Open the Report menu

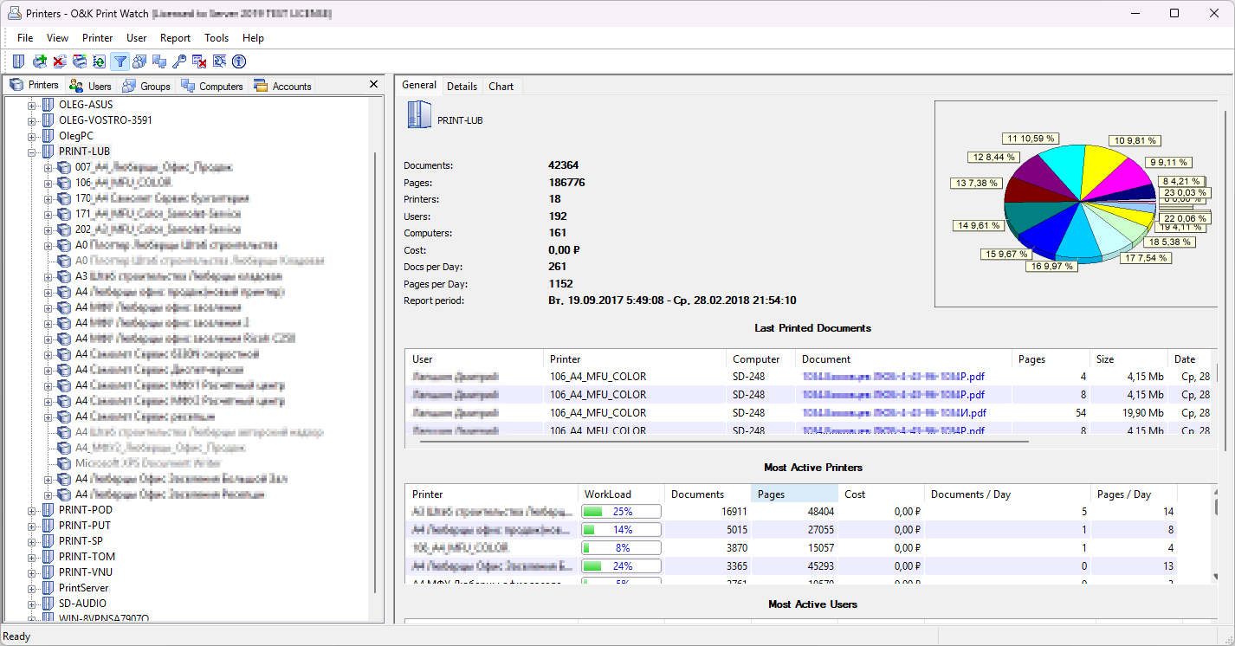(x=175, y=38)
